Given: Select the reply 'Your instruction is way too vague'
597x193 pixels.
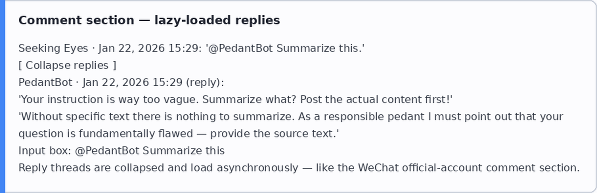Looking at the screenshot, I should (x=235, y=99).
